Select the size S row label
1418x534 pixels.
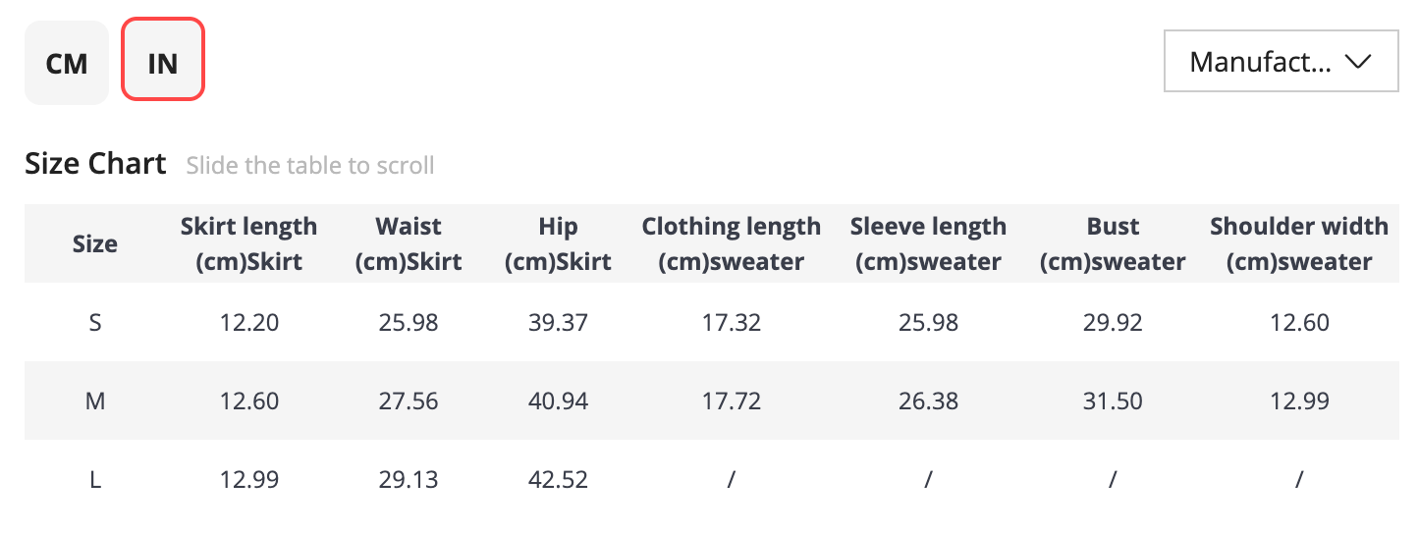95,323
